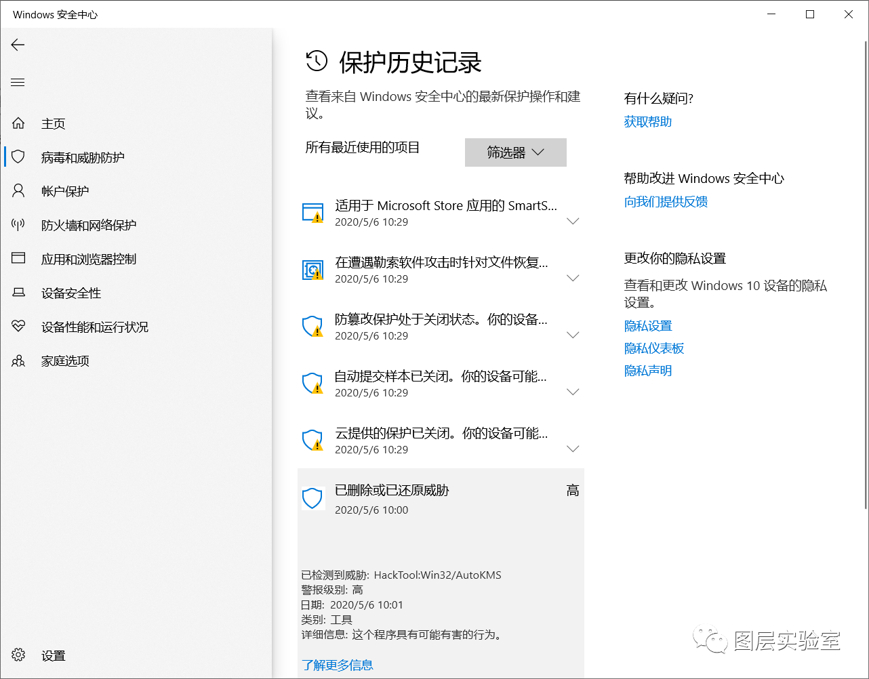
Task: Click the heart icon for 设备性能和运行状况
Action: [18, 326]
